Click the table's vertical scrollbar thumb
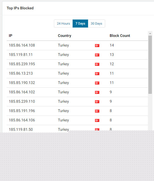Screen dimensions: 154x181 (150, 65)
